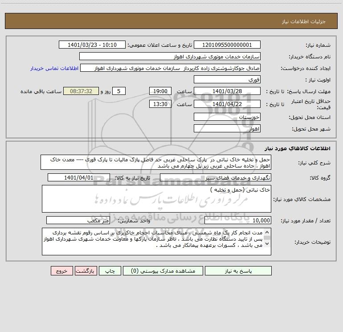
Task: Click response deadline time 19:00
Action: 160,91
